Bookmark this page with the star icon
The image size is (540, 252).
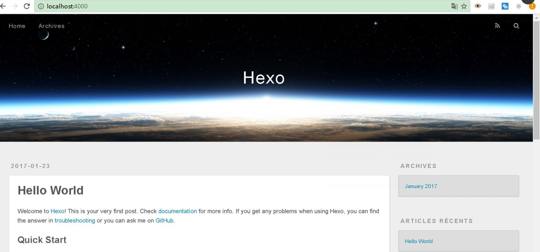point(464,6)
